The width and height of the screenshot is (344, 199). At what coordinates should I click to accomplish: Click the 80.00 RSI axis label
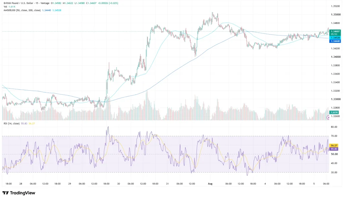[334, 127]
